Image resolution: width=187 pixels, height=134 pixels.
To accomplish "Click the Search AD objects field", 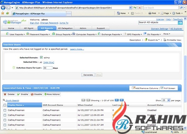I will click(158, 23).
